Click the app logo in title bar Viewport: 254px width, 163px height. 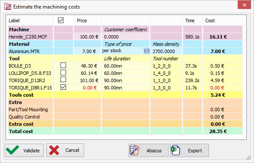[8, 7]
